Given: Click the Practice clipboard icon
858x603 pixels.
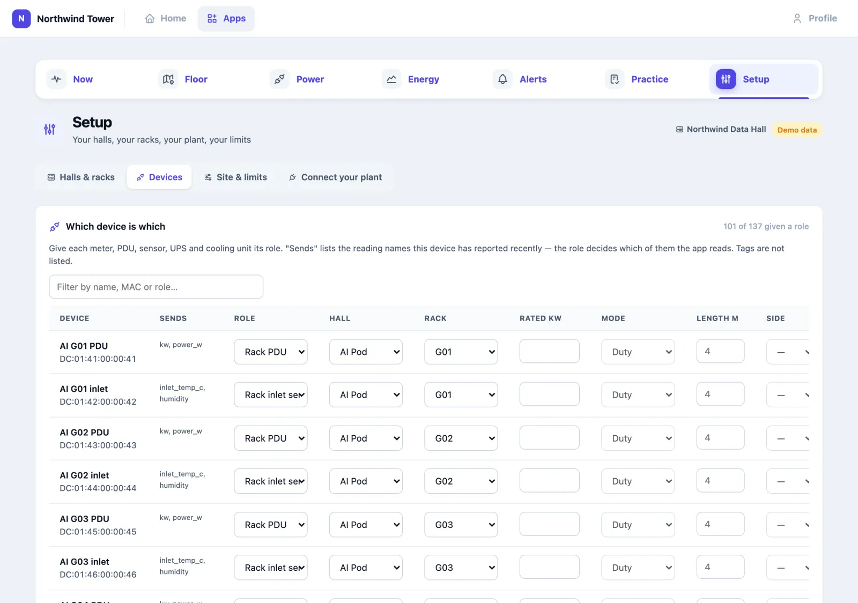Looking at the screenshot, I should pyautogui.click(x=615, y=79).
